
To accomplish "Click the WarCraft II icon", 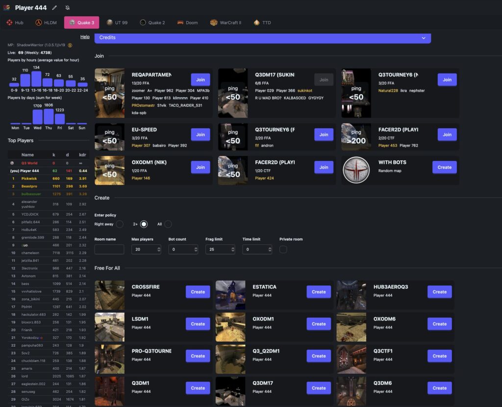I will point(214,23).
